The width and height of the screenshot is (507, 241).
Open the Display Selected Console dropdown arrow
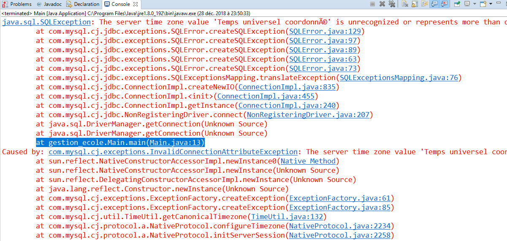[474, 4]
